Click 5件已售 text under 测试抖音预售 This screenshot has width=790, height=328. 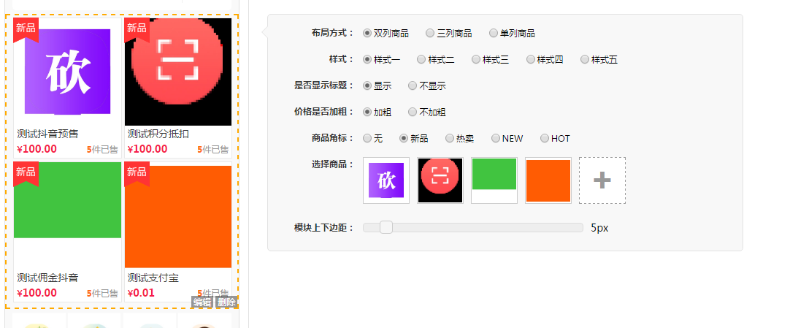pos(102,150)
